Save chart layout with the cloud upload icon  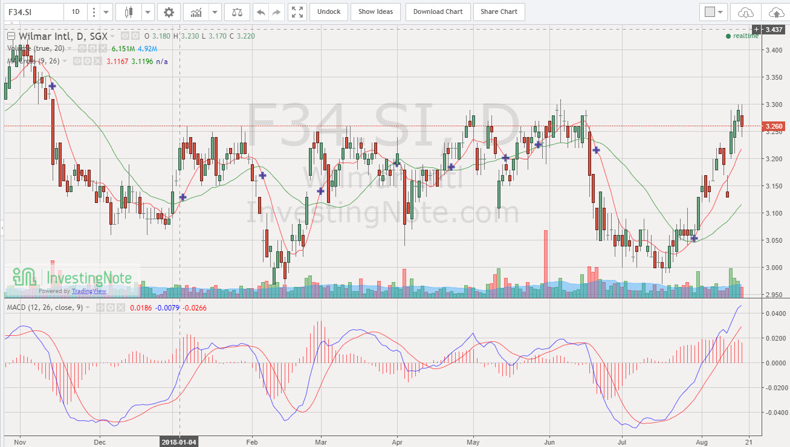777,11
